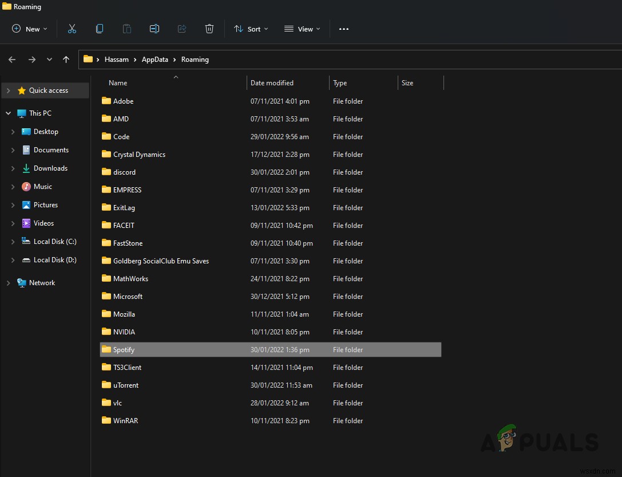622x477 pixels.
Task: Open the View dropdown
Action: tap(302, 28)
